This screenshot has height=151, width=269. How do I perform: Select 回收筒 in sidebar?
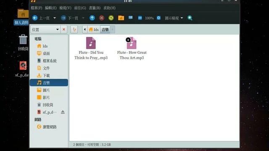(49, 105)
